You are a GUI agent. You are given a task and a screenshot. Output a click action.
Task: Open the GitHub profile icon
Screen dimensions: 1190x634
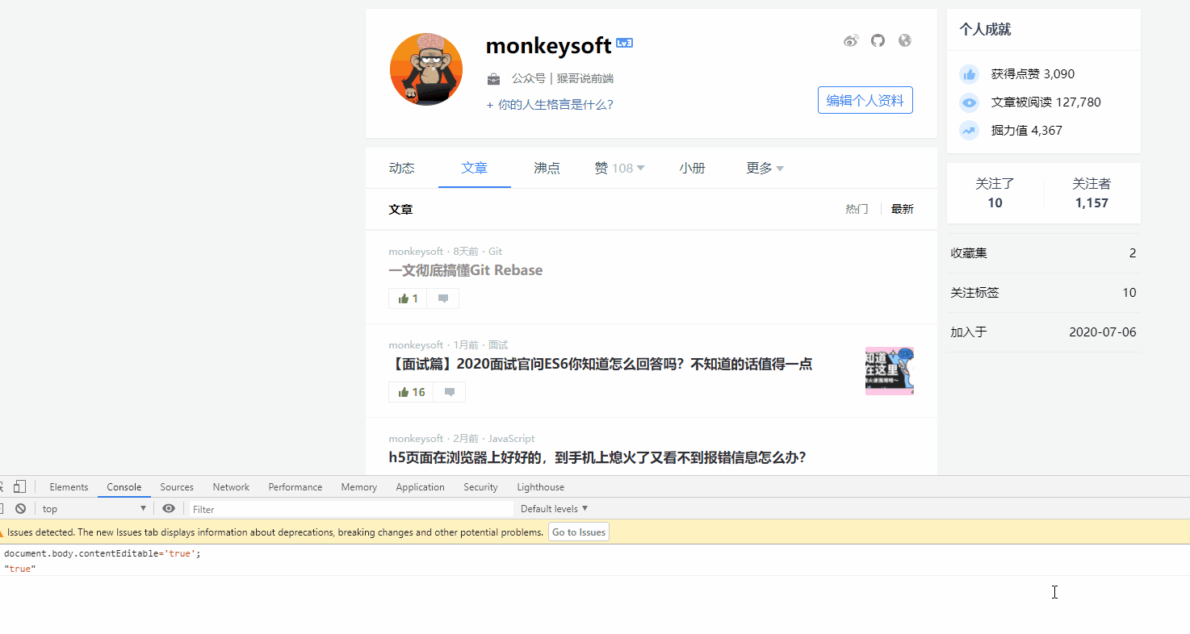pyautogui.click(x=878, y=40)
